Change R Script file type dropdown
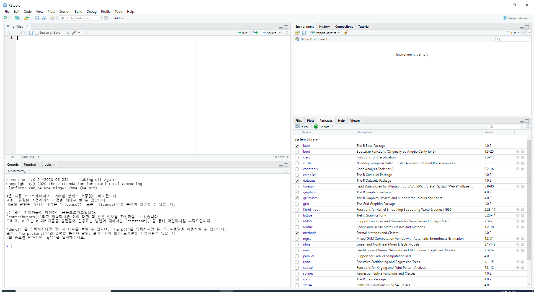Viewport: 536px width, 292px height. [282, 157]
